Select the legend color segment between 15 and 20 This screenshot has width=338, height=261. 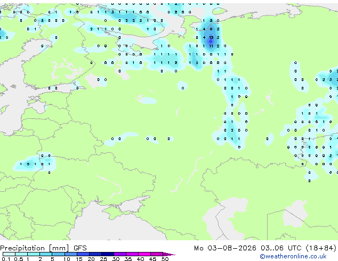point(83,254)
